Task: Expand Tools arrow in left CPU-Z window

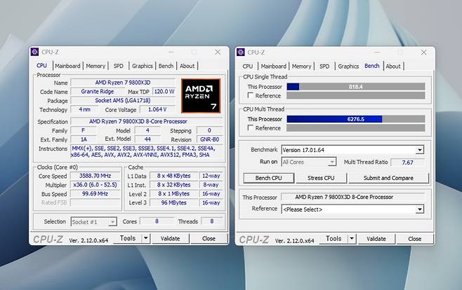Action: 145,238
